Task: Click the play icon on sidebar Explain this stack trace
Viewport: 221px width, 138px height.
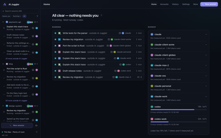Action: tap(4, 28)
